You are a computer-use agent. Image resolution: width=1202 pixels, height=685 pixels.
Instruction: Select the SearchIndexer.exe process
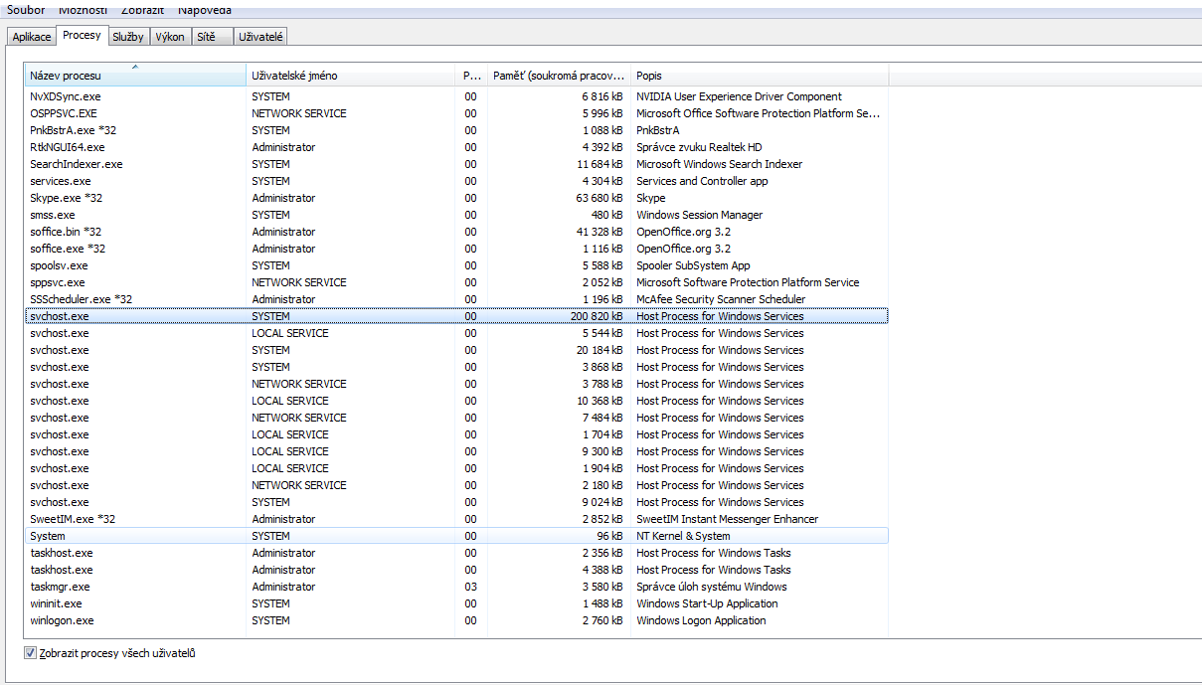tap(77, 164)
